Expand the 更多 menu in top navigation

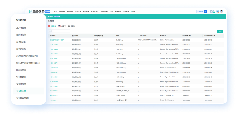click(x=133, y=12)
